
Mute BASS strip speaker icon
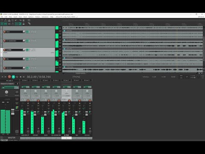point(49,103)
